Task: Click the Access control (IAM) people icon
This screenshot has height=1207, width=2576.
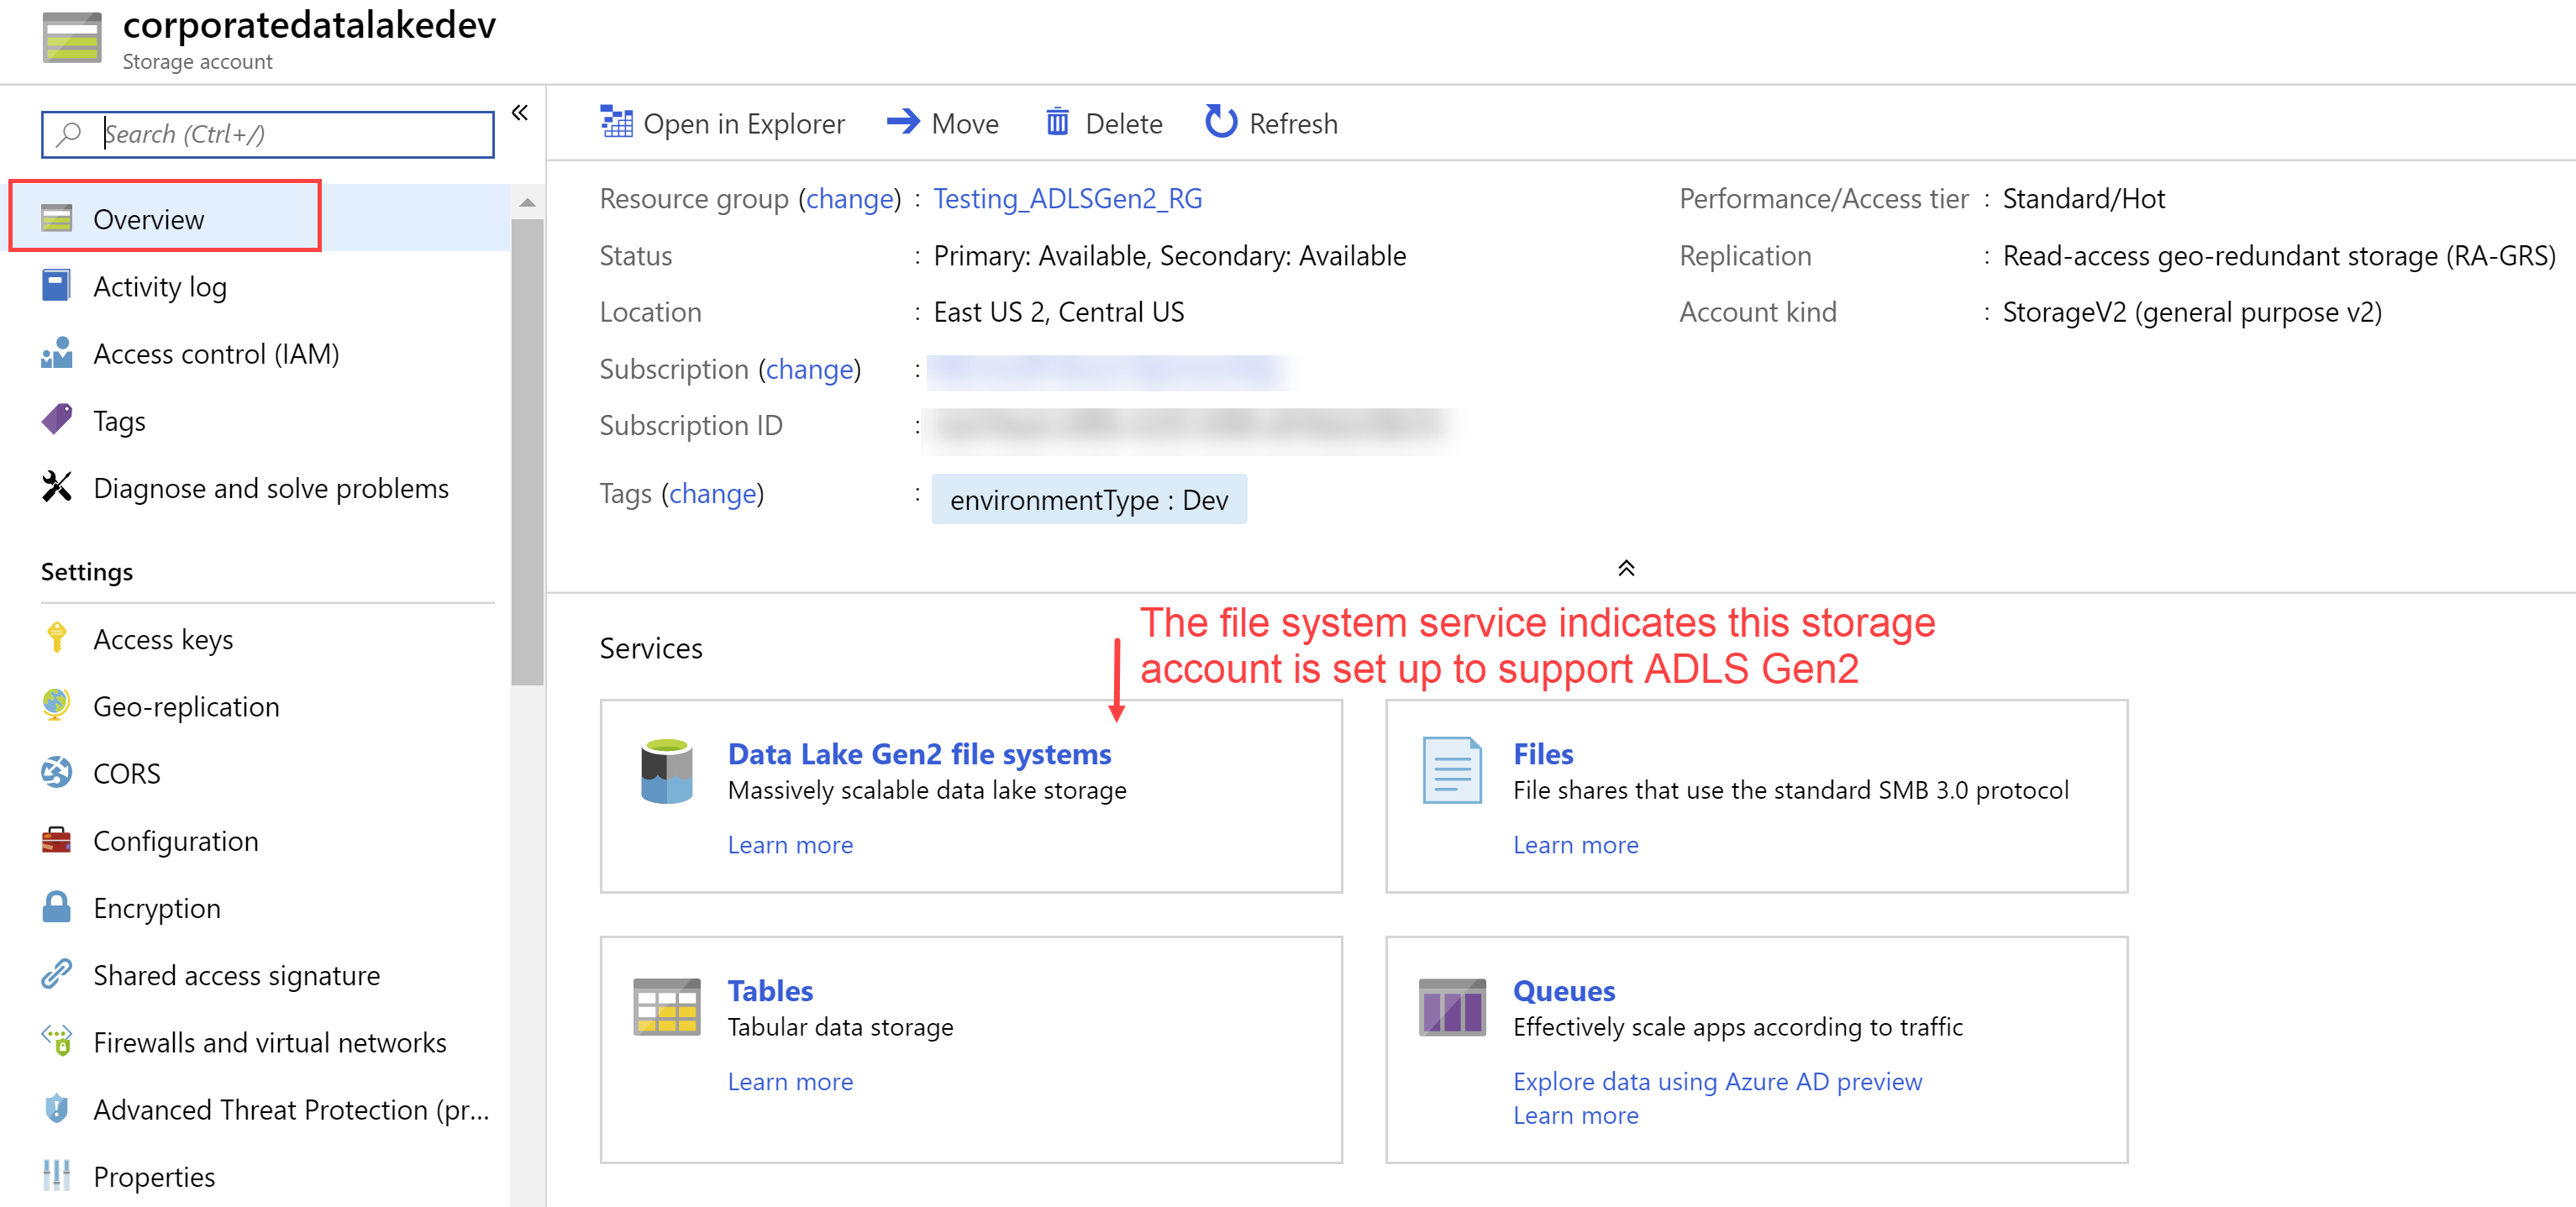Action: click(x=57, y=353)
